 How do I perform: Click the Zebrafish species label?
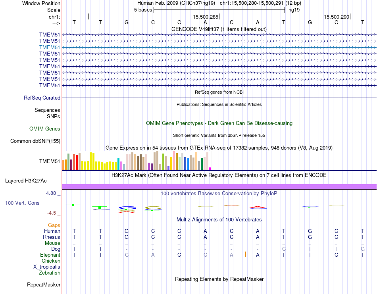click(50, 273)
